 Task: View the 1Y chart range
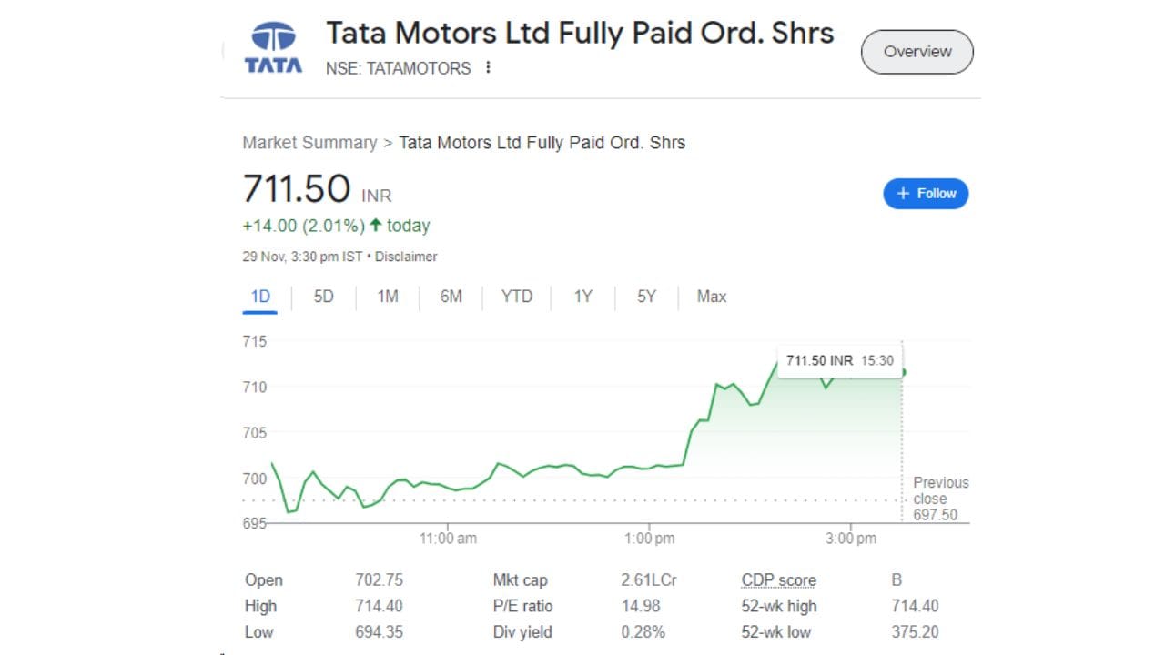[582, 297]
